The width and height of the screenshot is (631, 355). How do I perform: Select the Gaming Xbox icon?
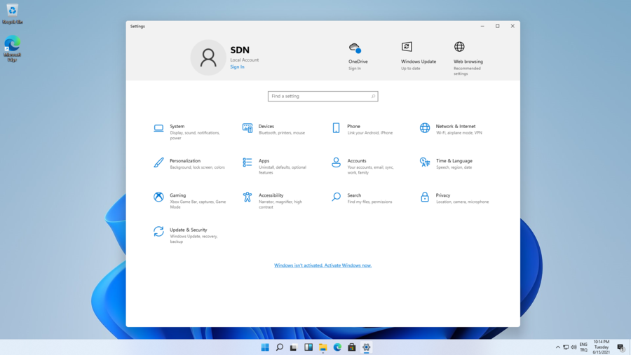tap(158, 197)
